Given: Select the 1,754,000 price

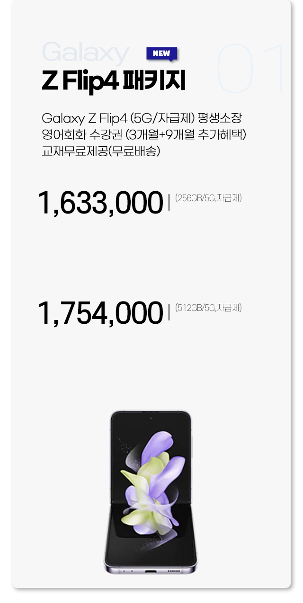Looking at the screenshot, I should [100, 313].
